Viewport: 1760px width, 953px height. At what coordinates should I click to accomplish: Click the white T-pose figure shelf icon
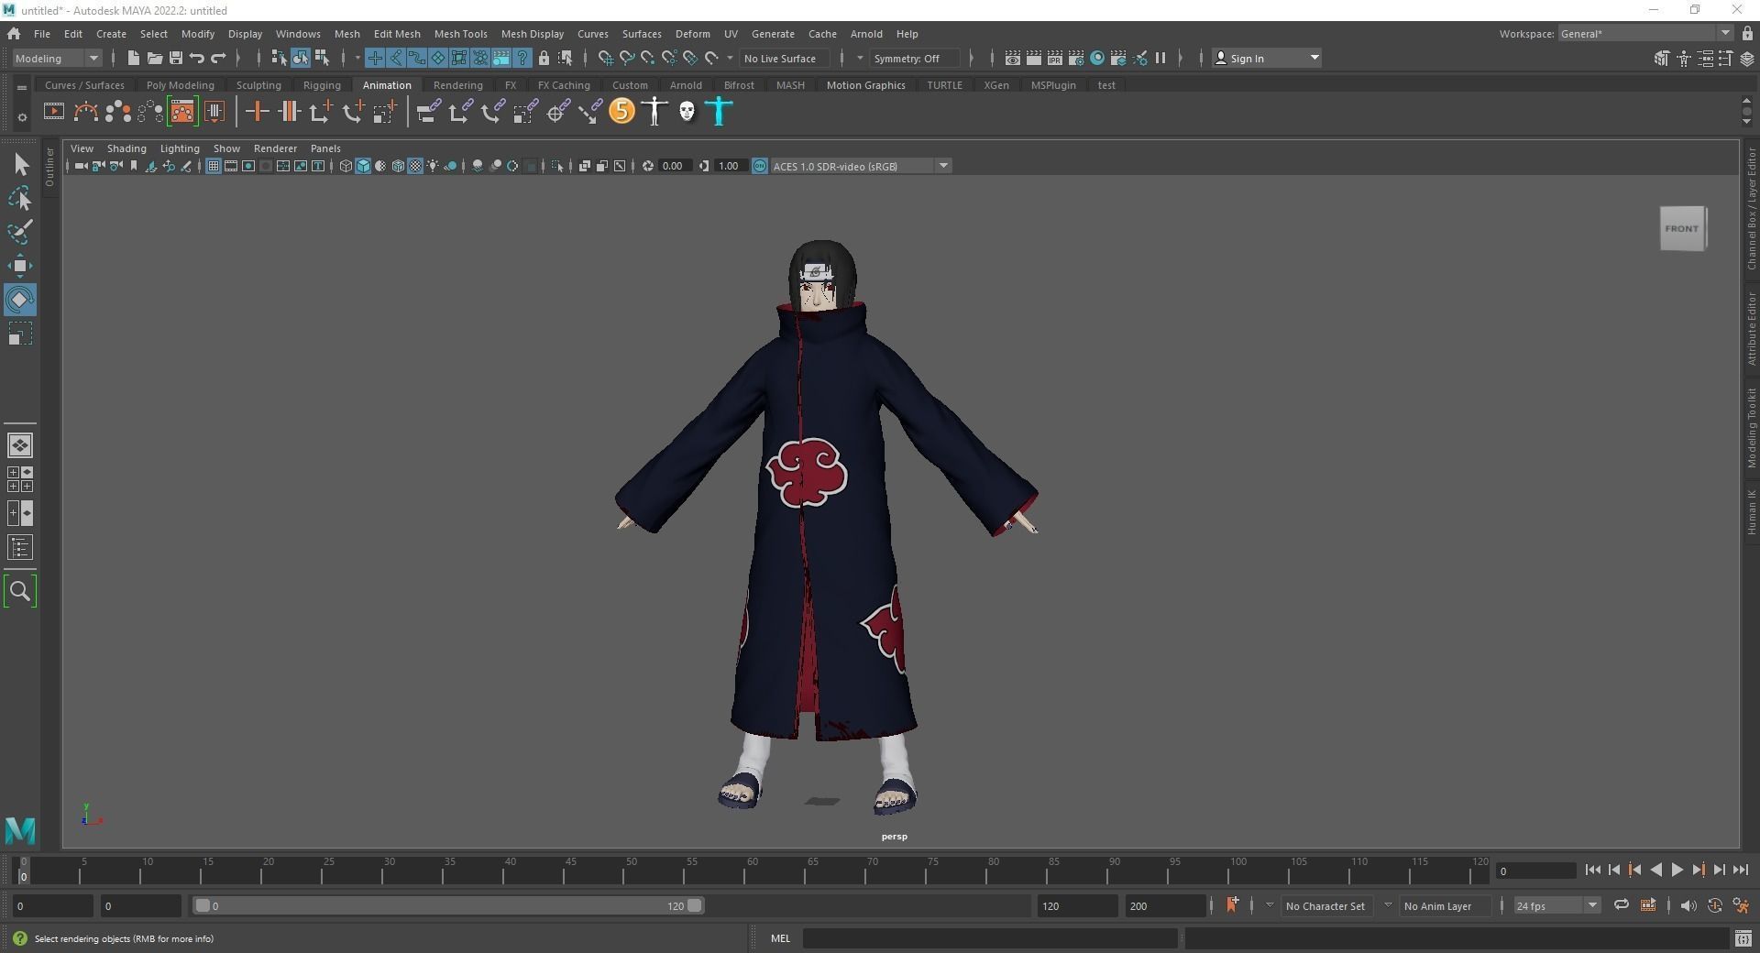(x=654, y=112)
